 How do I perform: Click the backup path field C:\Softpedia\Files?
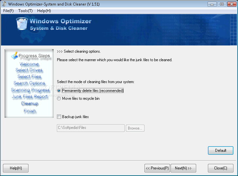tap(91, 128)
